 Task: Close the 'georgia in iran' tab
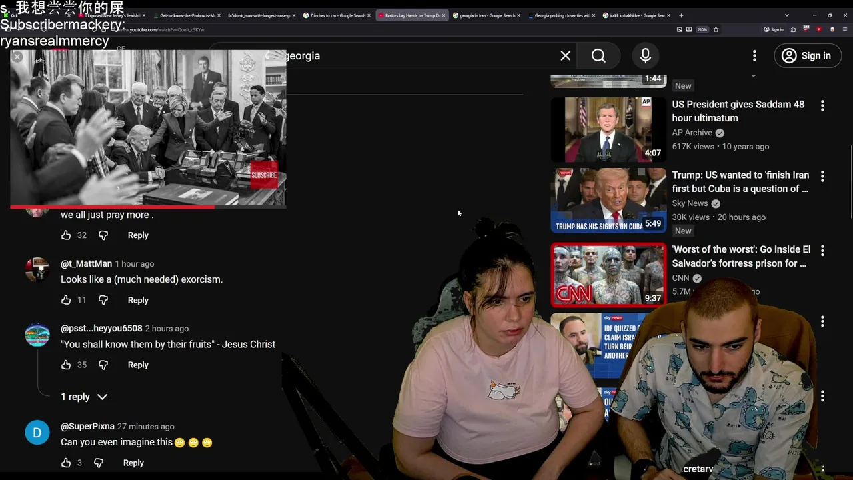point(518,15)
